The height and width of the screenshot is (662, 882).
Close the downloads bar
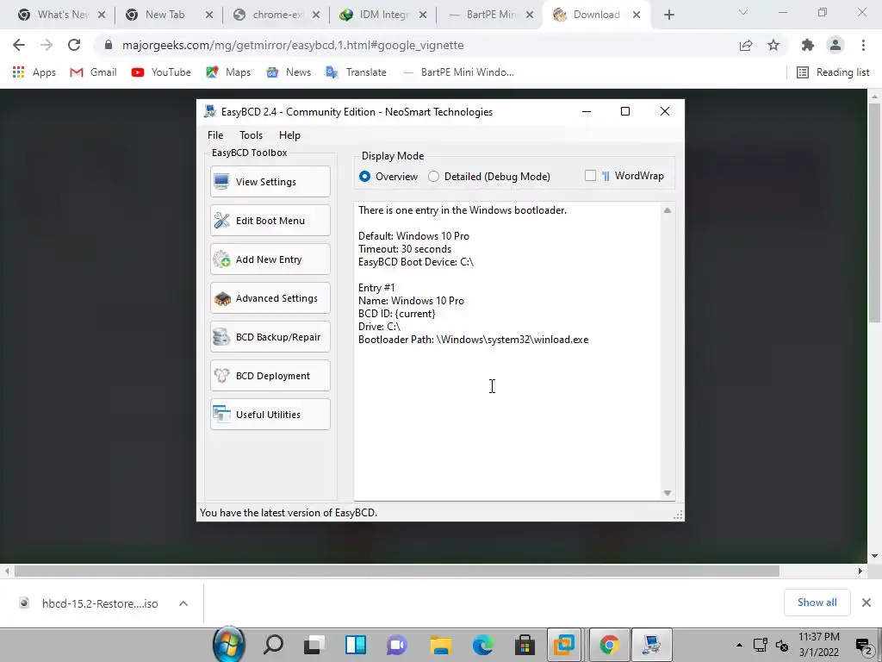(x=866, y=603)
